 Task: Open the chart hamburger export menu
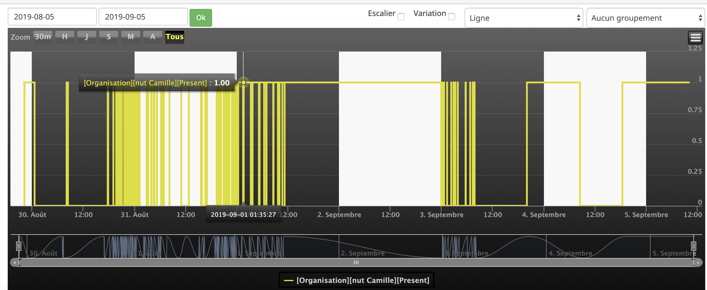click(x=695, y=38)
